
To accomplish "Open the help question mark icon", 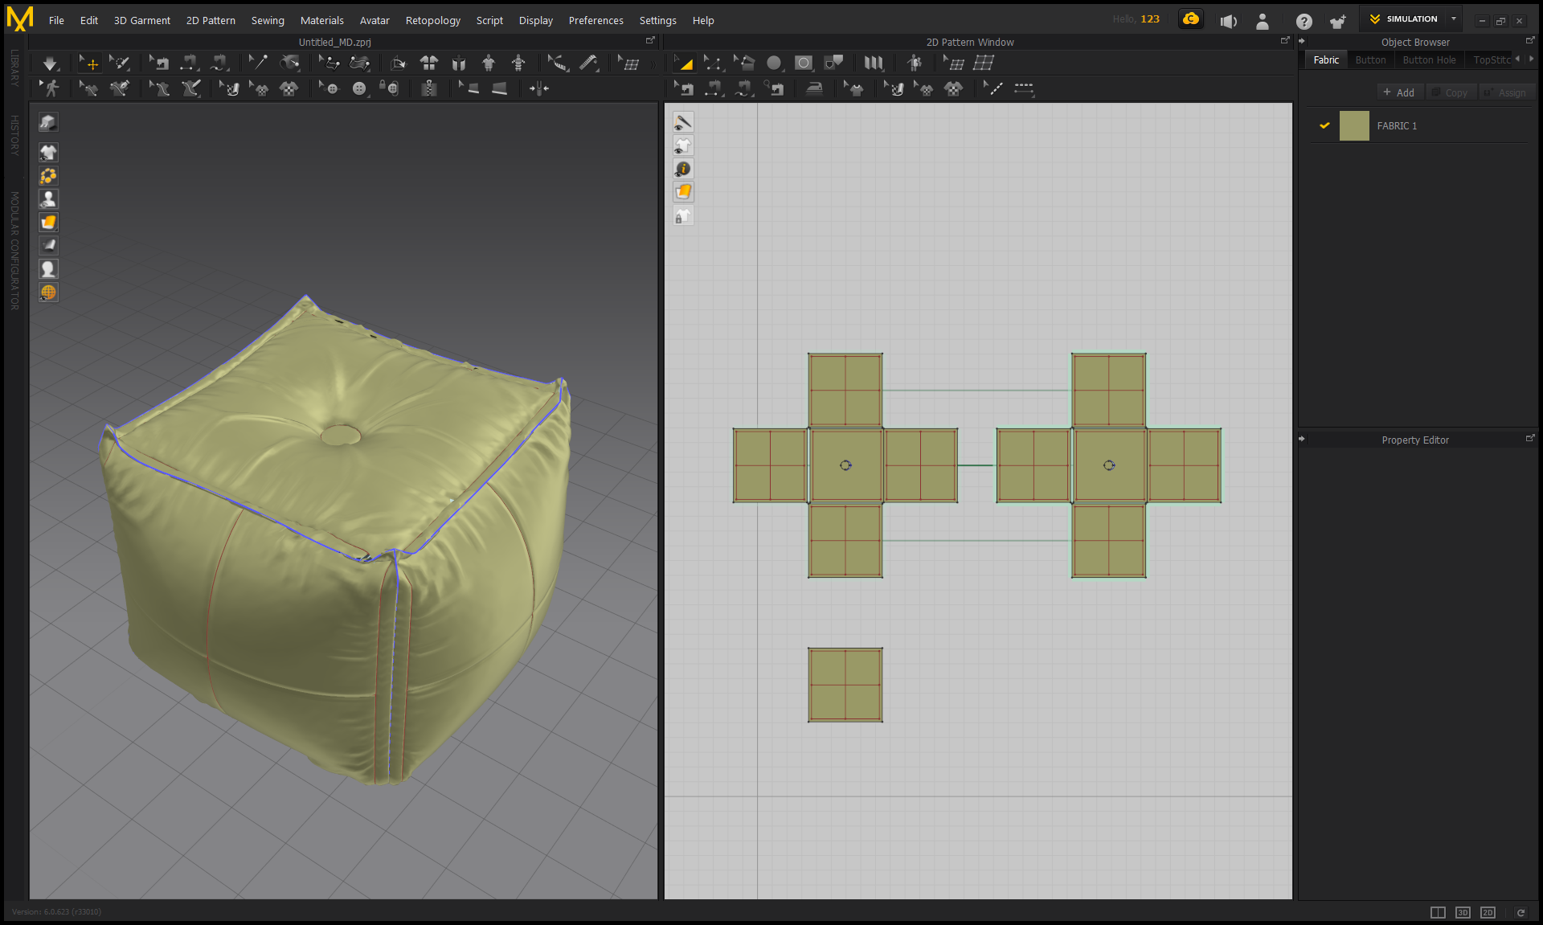I will tap(1304, 22).
